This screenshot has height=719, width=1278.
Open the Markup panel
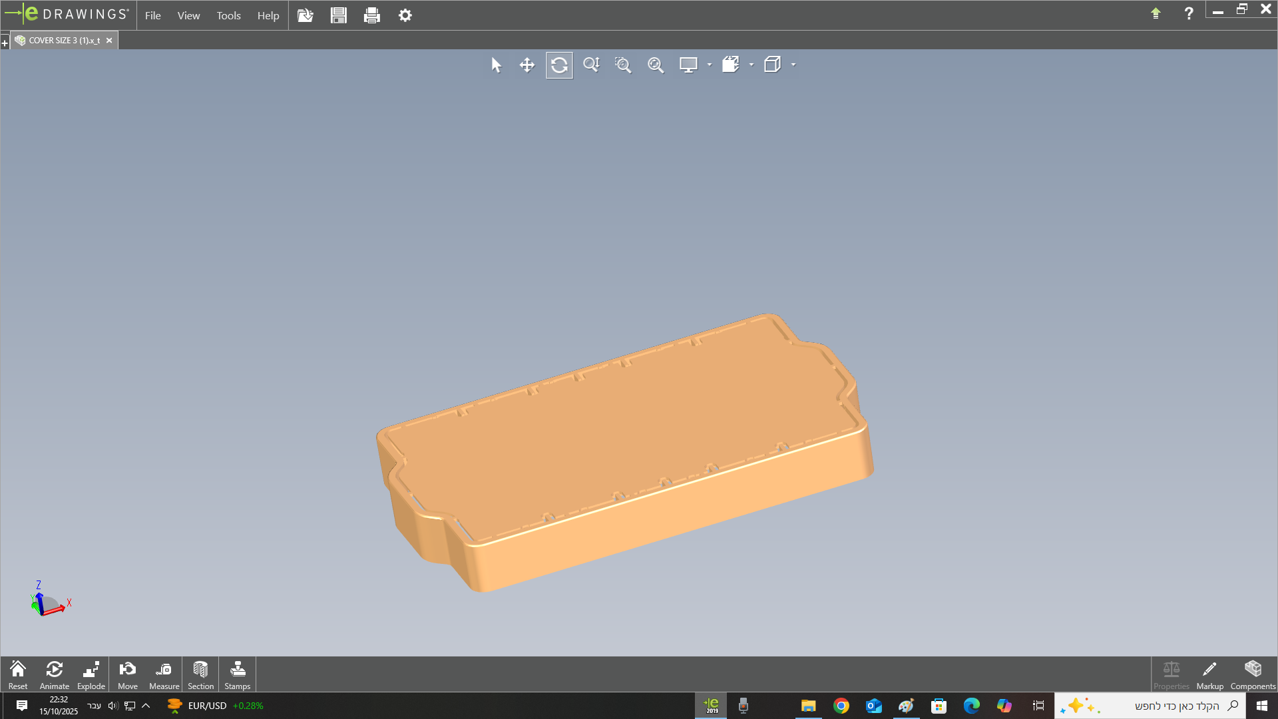pyautogui.click(x=1209, y=674)
